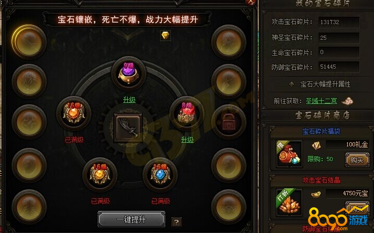Click 升级 under the purple gem
This screenshot has width=374, height=233.
[129, 99]
